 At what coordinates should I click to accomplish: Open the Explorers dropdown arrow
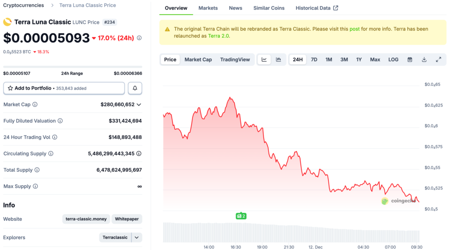137,238
